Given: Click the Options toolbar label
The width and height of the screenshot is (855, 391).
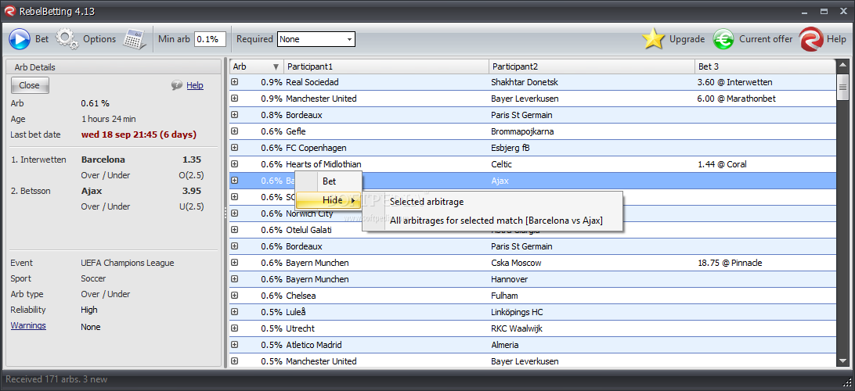Looking at the screenshot, I should click(99, 39).
